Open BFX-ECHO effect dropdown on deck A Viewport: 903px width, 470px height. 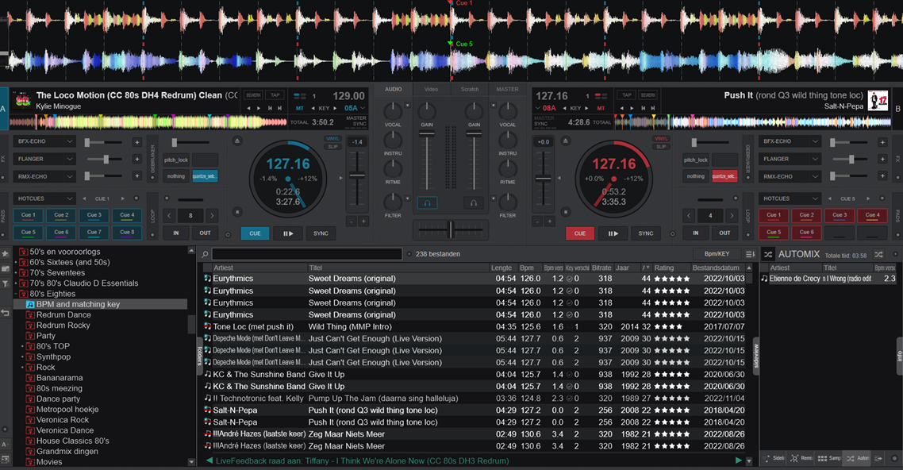[44, 141]
